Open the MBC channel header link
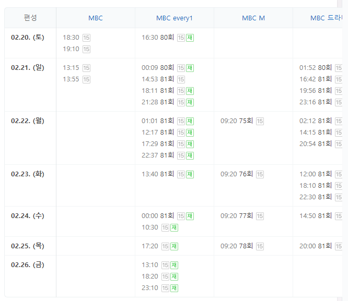This screenshot has height=301, width=348. [x=96, y=18]
